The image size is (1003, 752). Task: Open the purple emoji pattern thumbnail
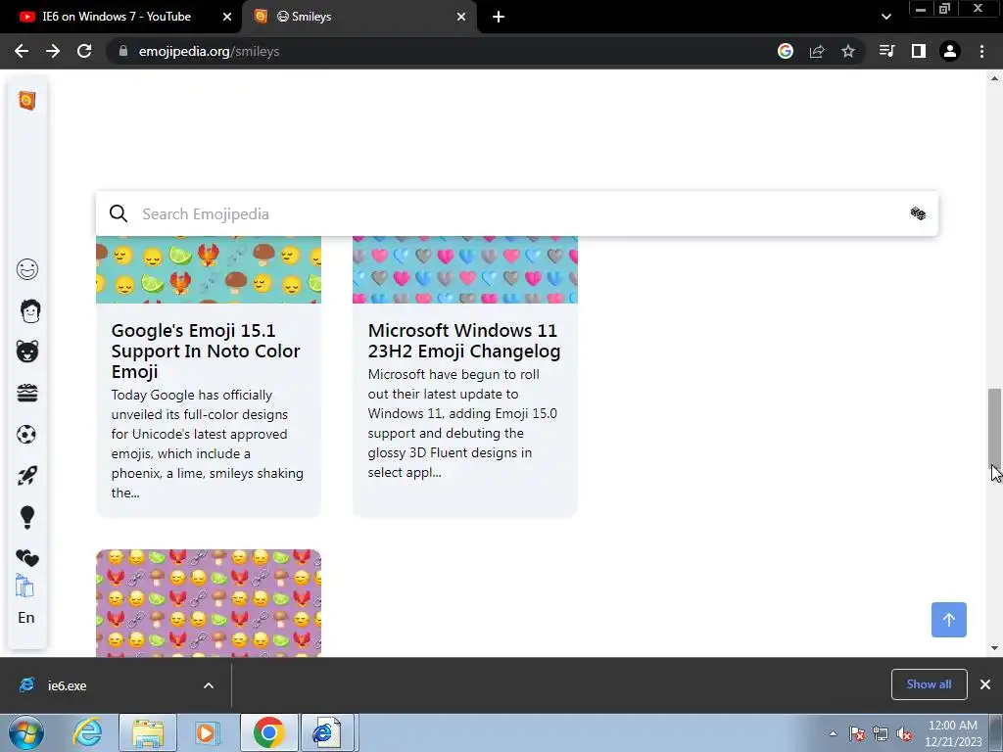209,603
